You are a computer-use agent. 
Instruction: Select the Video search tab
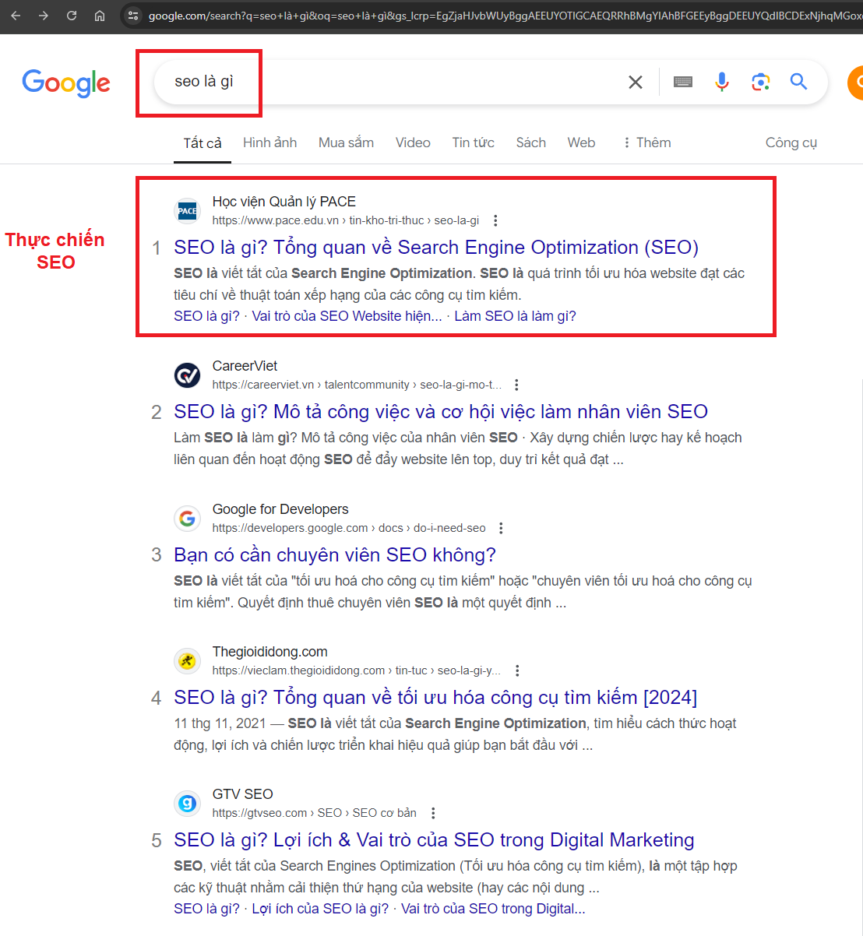coord(413,143)
